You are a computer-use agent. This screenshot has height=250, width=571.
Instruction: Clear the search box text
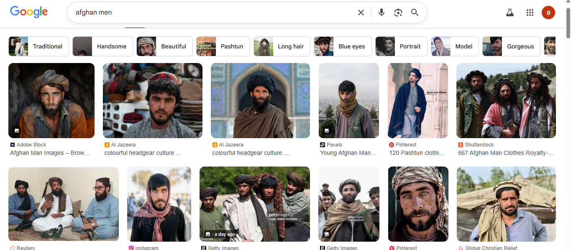pos(361,13)
